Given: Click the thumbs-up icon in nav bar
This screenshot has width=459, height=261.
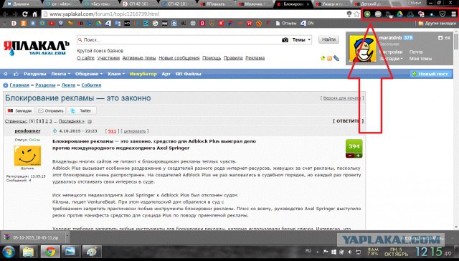Looking at the screenshot, I should click(16, 74).
